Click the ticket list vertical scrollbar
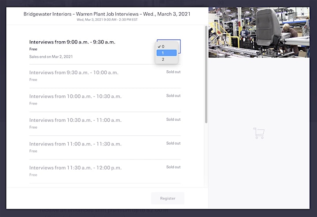This screenshot has width=317, height=217. (x=206, y=74)
